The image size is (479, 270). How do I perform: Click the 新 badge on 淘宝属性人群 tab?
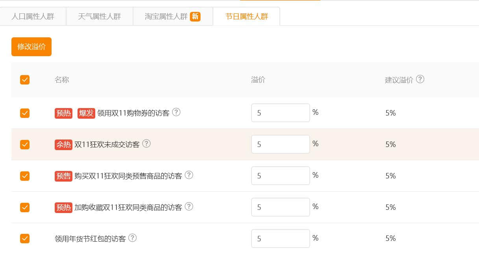coord(195,17)
